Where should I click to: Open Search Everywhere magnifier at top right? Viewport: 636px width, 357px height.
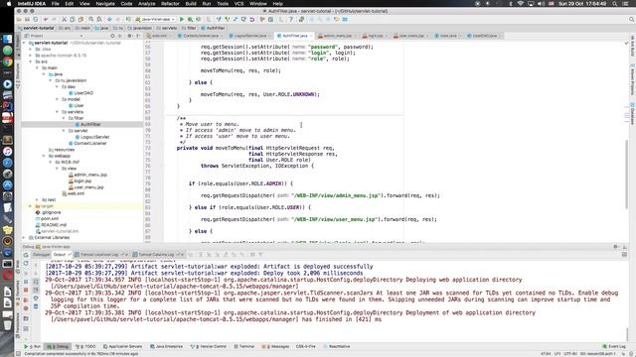pos(632,20)
